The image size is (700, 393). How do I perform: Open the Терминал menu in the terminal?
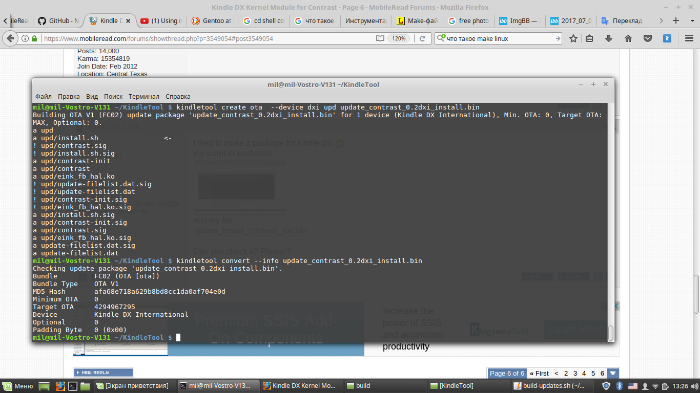click(144, 96)
